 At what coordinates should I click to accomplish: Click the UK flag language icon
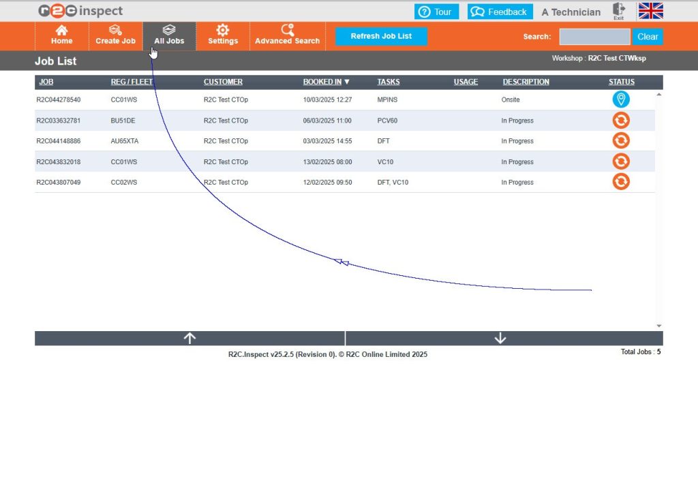(x=650, y=11)
